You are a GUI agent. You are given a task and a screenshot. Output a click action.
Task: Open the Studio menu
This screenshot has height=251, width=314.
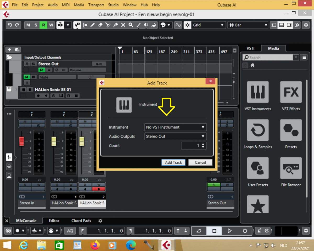pyautogui.click(x=113, y=5)
